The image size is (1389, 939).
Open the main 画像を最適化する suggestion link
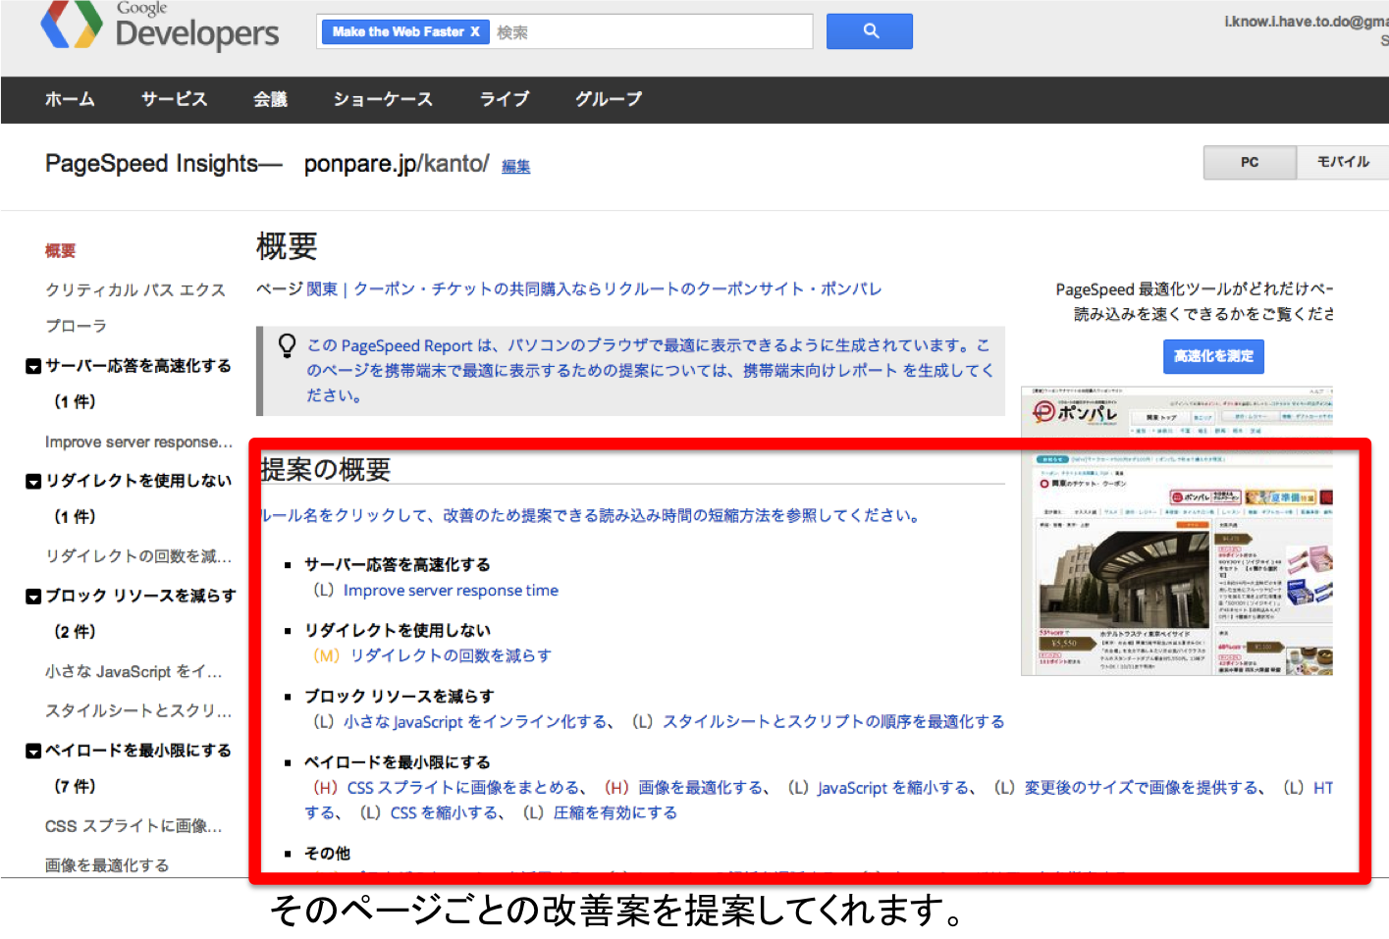coord(700,788)
